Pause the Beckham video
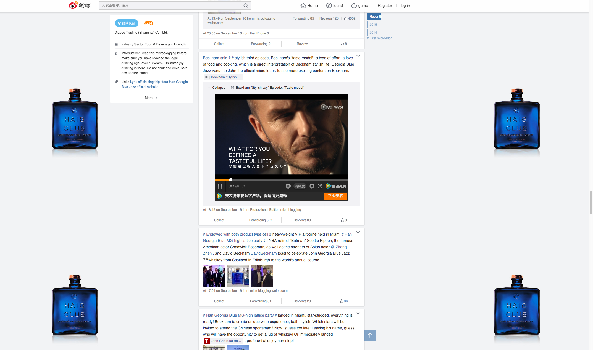This screenshot has width=593, height=350. click(220, 186)
